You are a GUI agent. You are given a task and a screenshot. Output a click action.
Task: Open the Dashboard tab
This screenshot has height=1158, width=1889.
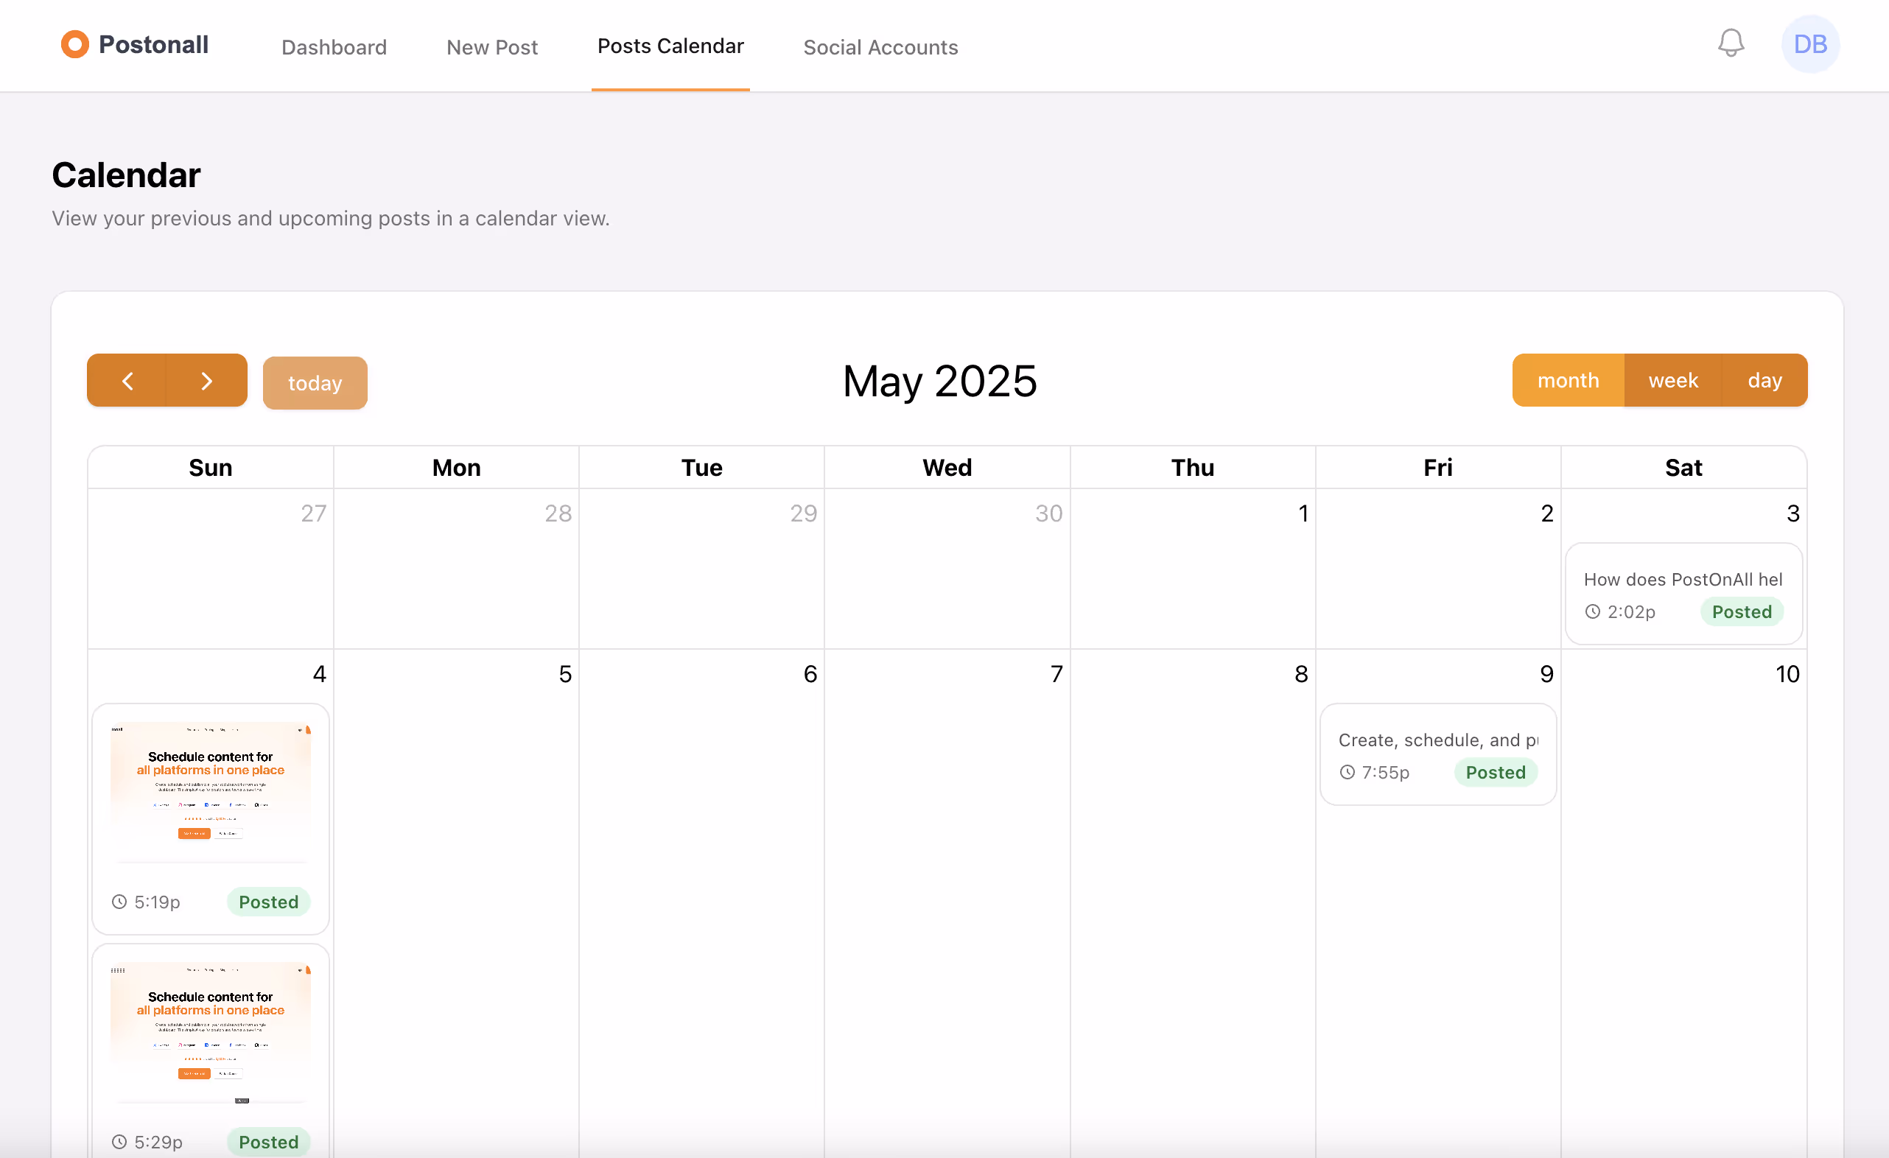coord(334,46)
